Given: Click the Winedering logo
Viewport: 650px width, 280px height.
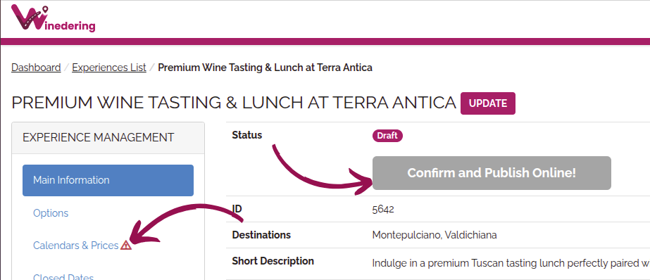Looking at the screenshot, I should click(x=53, y=18).
